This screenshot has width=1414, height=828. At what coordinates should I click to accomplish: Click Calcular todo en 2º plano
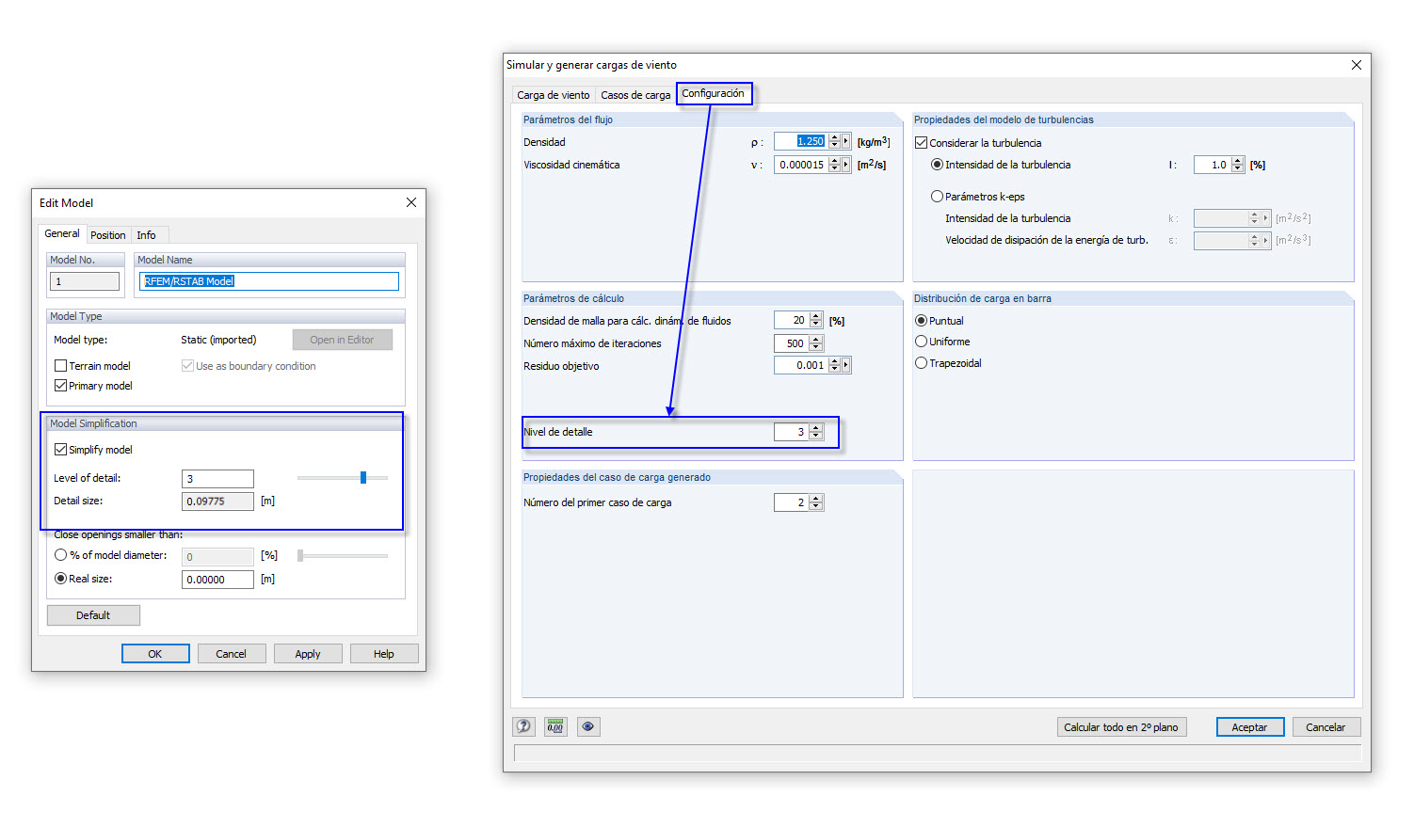click(1121, 726)
